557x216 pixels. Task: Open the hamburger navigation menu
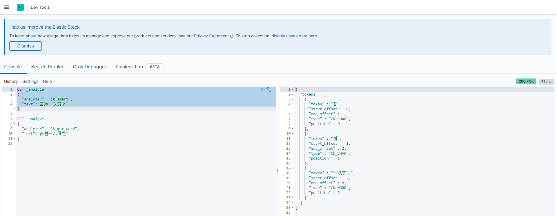coord(6,7)
